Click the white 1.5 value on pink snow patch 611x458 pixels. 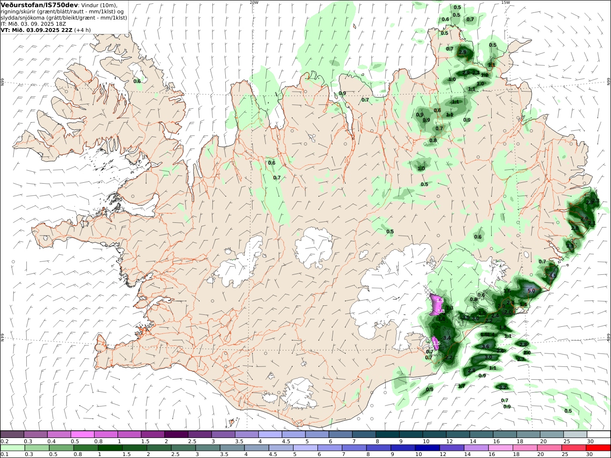[x=436, y=343]
